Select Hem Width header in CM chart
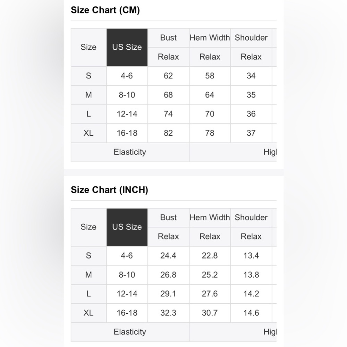 (210, 38)
